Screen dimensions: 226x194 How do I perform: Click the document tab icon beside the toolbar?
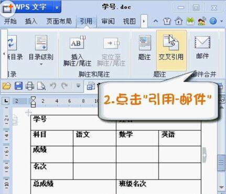(91, 86)
